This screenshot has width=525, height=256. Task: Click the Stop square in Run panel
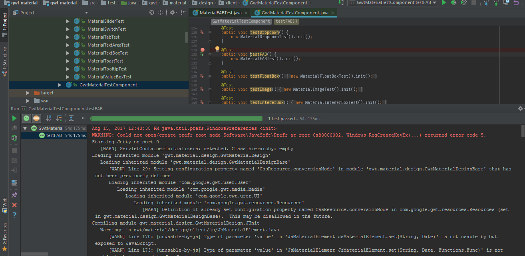coord(14,150)
